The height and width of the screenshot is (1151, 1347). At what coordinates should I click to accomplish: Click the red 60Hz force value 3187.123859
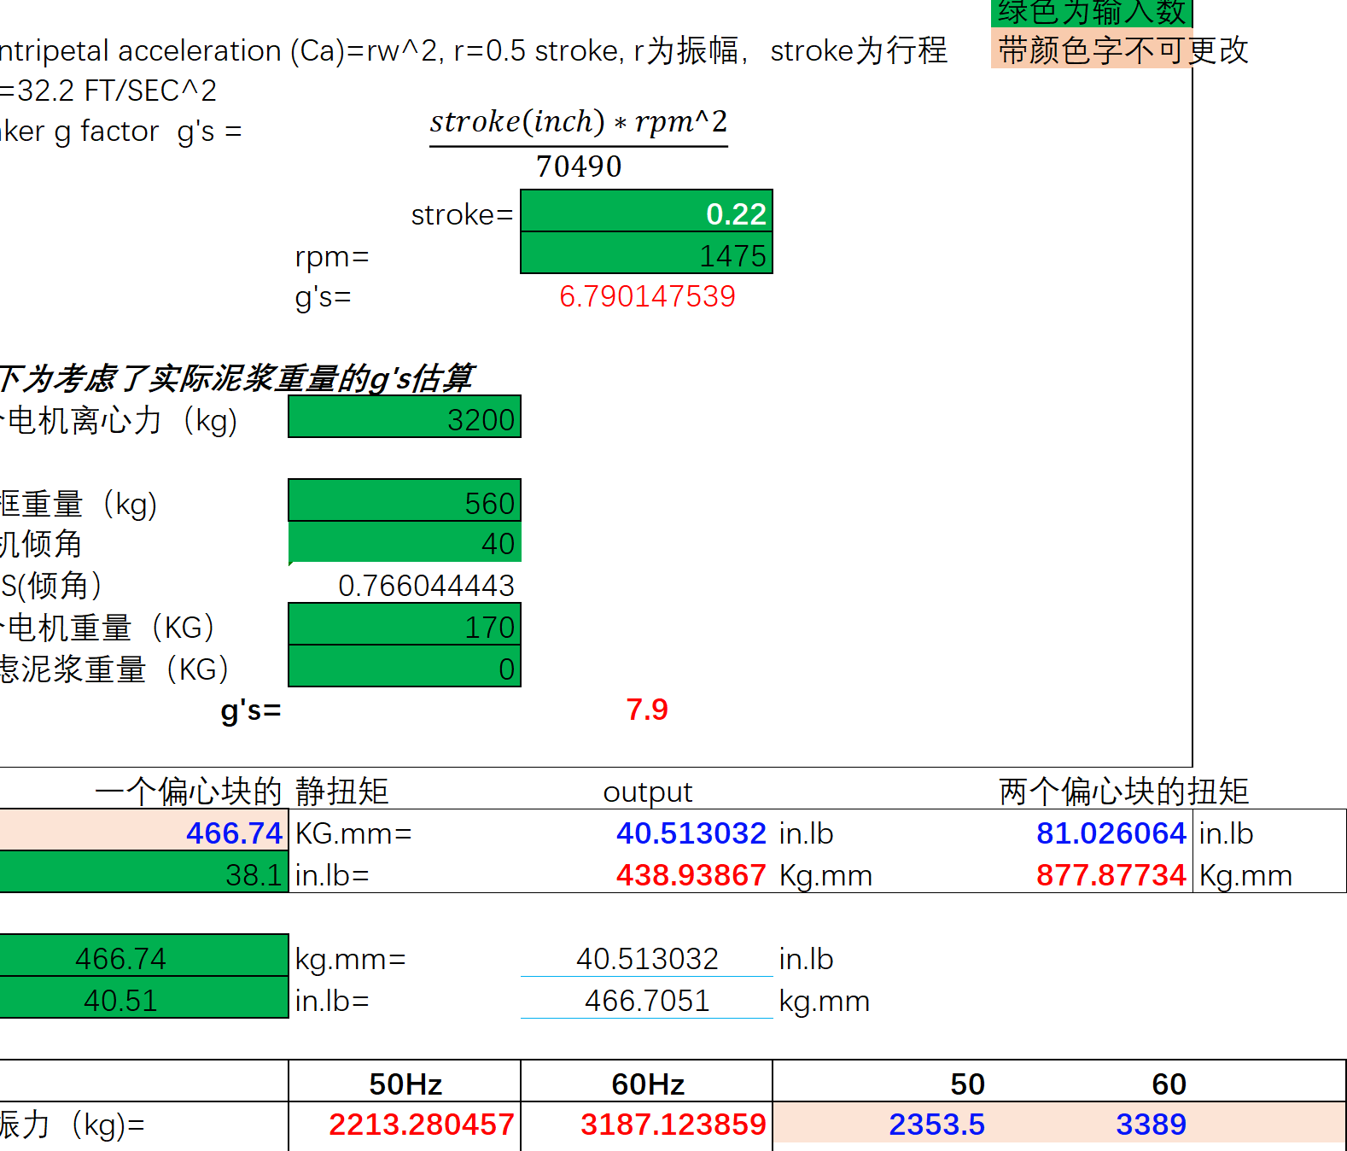coord(673,1125)
